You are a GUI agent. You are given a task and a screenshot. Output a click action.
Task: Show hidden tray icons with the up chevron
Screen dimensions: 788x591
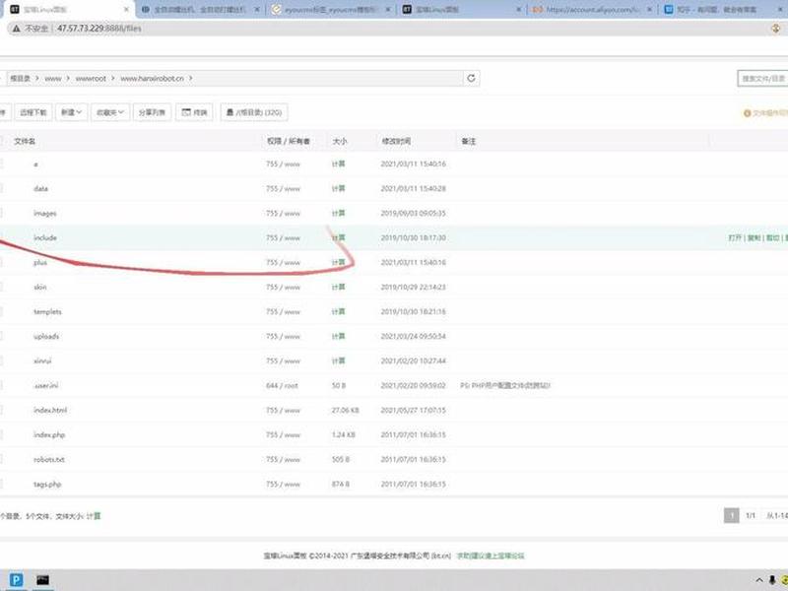[x=758, y=580]
